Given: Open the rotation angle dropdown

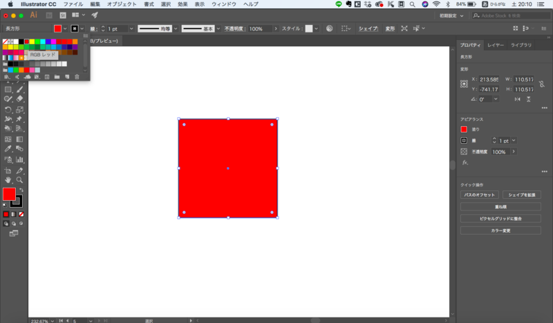Looking at the screenshot, I should (496, 99).
